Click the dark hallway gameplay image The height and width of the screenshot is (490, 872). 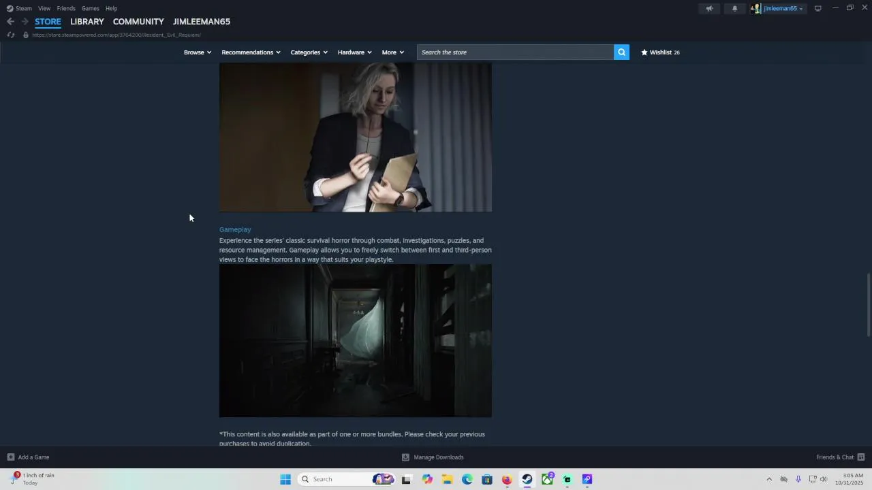click(x=355, y=341)
